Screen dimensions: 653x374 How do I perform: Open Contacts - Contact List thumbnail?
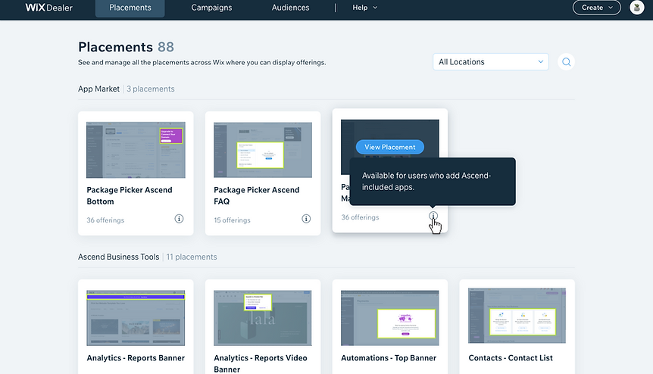517,316
